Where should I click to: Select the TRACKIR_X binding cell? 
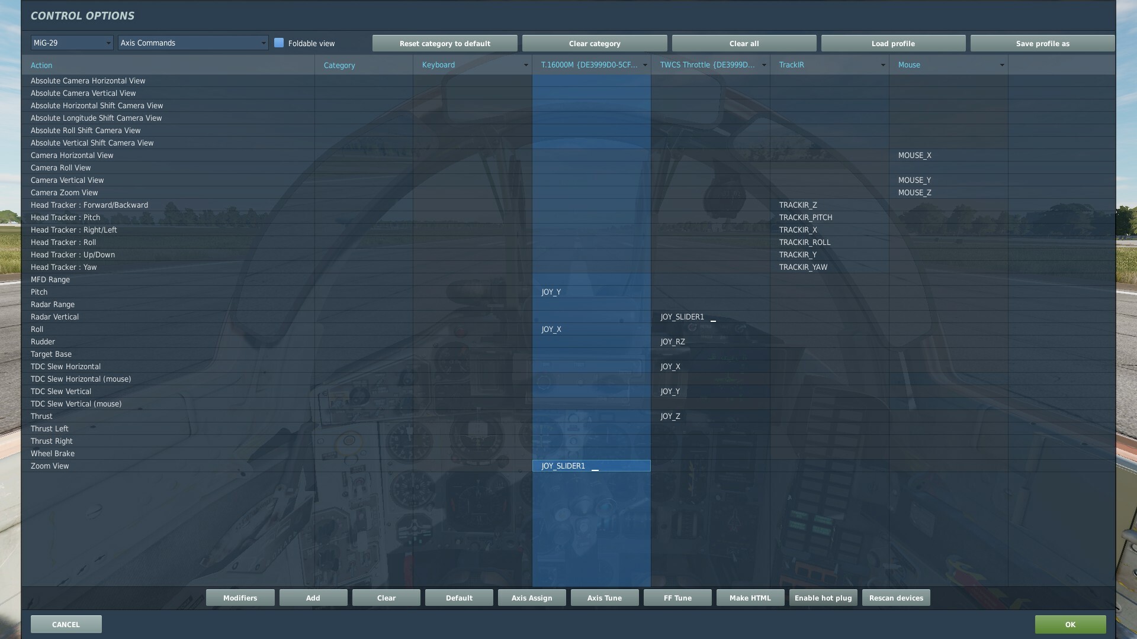point(830,230)
